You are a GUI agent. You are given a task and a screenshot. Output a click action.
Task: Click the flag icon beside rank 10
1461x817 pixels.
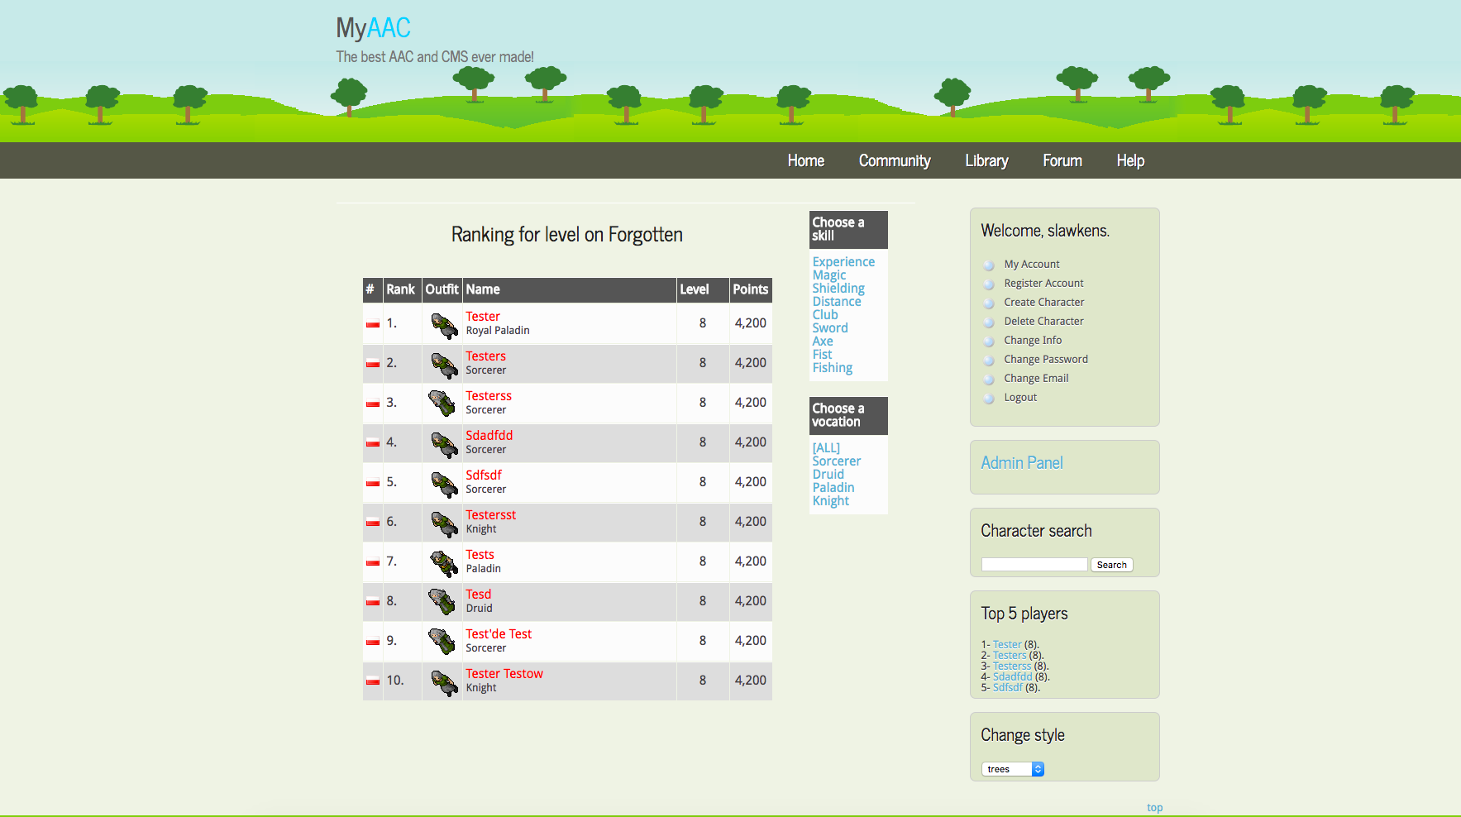point(373,681)
